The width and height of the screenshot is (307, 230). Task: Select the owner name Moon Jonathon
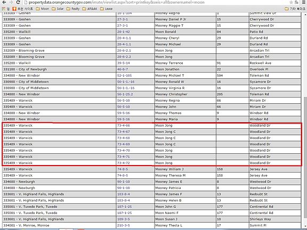pyautogui.click(x=167, y=69)
